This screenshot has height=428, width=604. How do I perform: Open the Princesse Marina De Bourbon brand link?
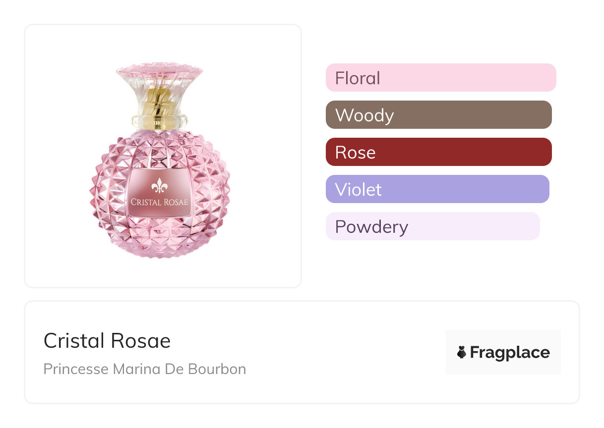[145, 369]
